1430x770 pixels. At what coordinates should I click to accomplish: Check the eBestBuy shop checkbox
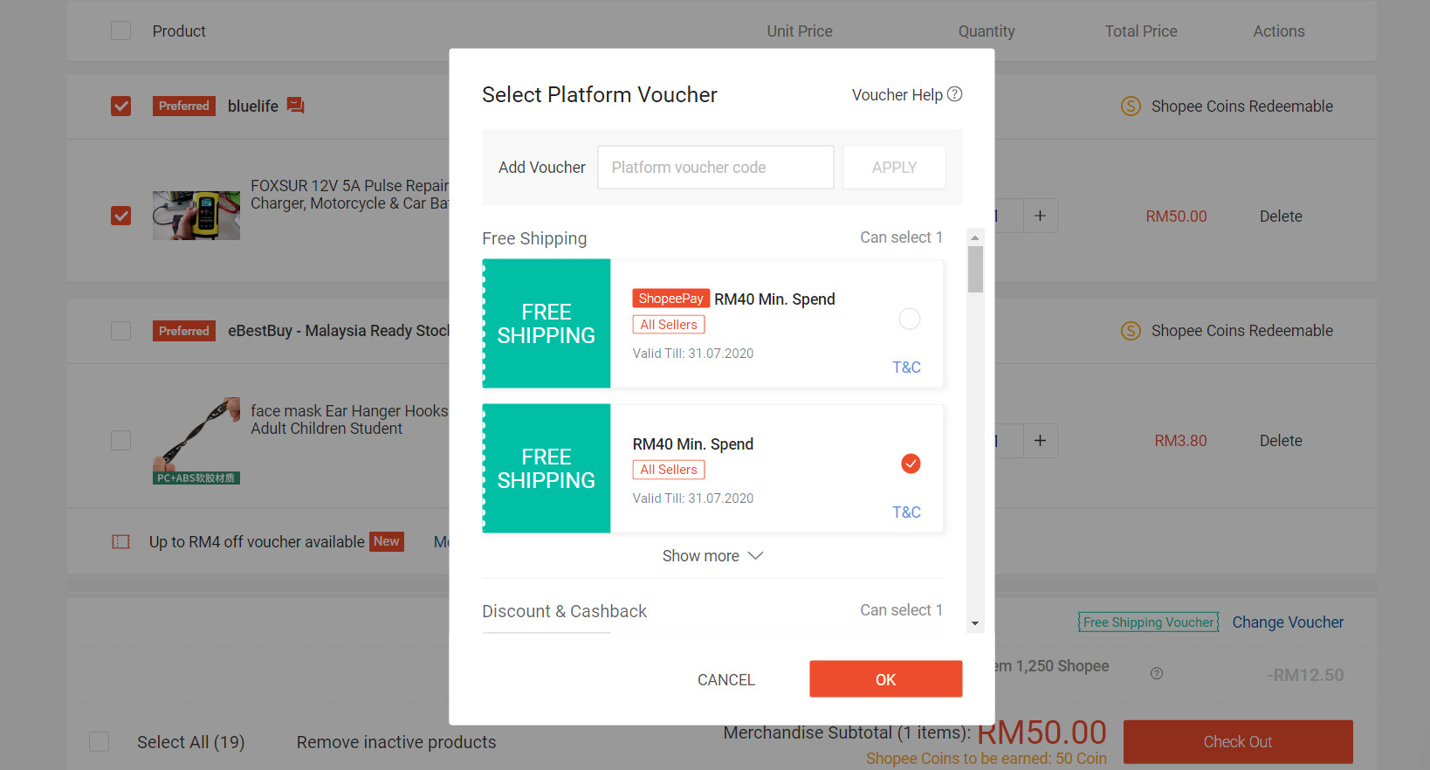tap(121, 331)
